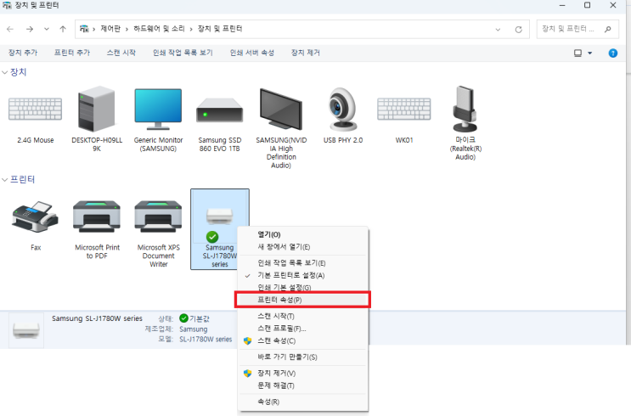
Task: Click the 하드웨어 및 소리 breadcrumb
Action: click(159, 29)
